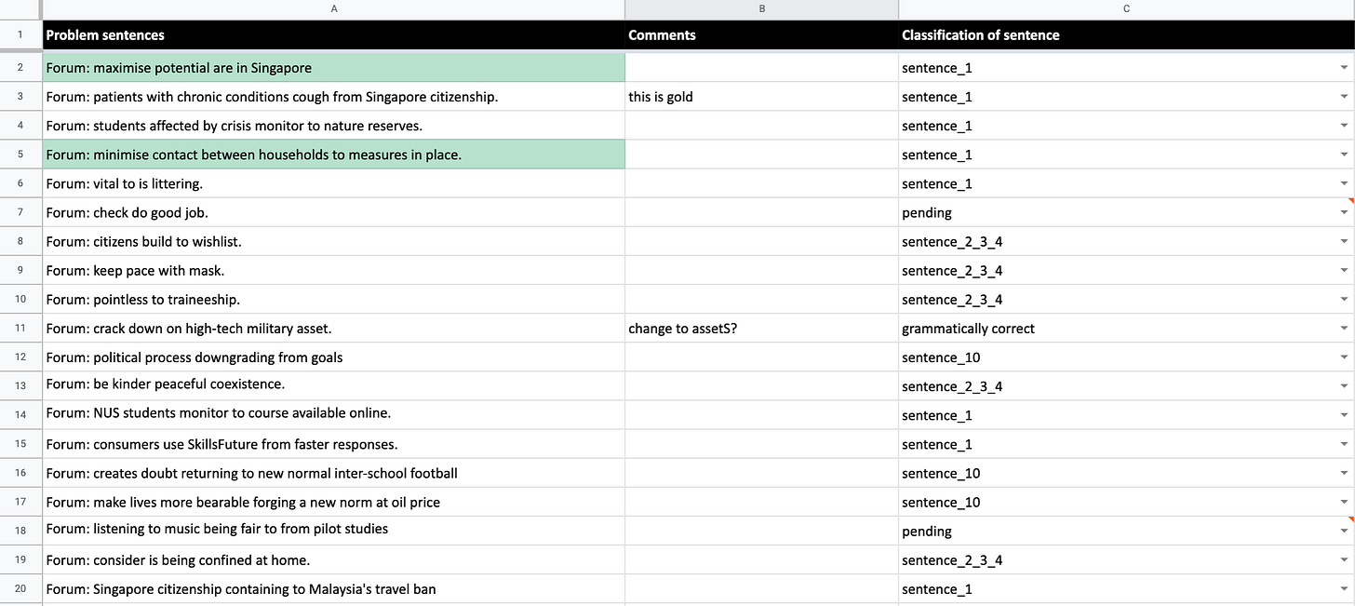The image size is (1355, 606).
Task: Open row 18 'pending' dropdown arrow
Action: (x=1344, y=532)
